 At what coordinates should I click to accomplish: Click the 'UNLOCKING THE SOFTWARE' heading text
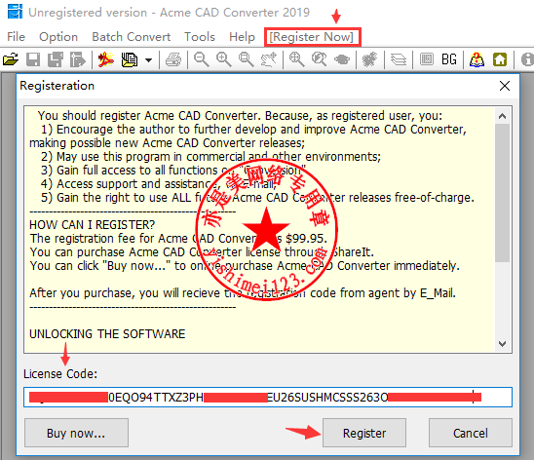pos(107,333)
